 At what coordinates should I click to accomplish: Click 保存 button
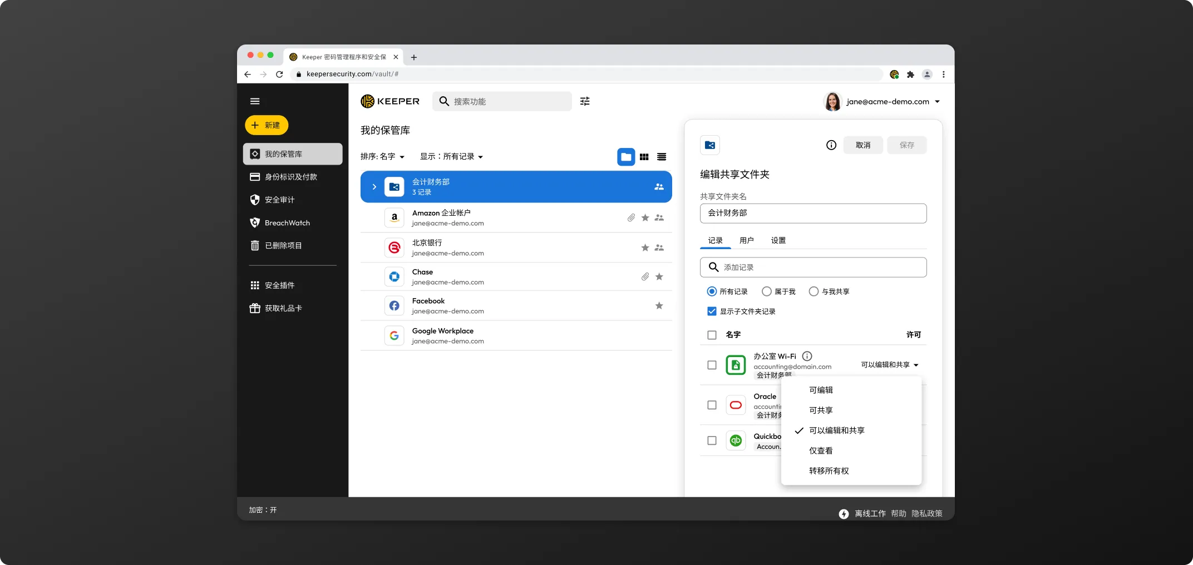coord(907,145)
